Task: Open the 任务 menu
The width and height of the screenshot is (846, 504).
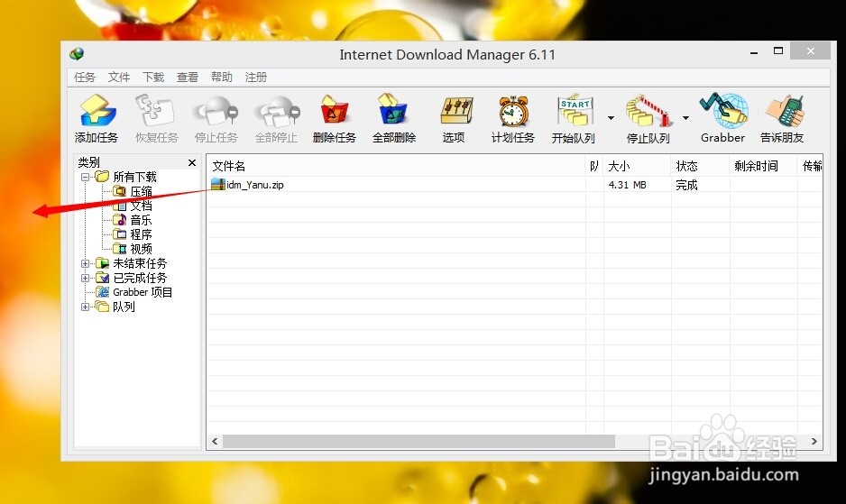Action: click(85, 78)
